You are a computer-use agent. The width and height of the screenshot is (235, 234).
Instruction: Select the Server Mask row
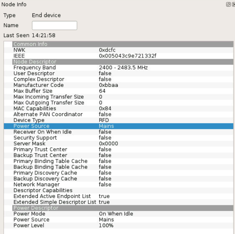(119, 143)
